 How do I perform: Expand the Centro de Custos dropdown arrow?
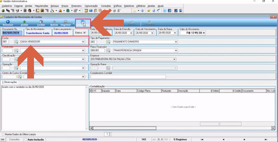coord(83,77)
